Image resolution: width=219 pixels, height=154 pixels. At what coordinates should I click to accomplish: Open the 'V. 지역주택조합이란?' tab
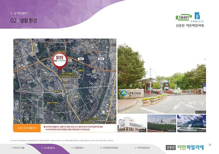[x=142, y=148]
